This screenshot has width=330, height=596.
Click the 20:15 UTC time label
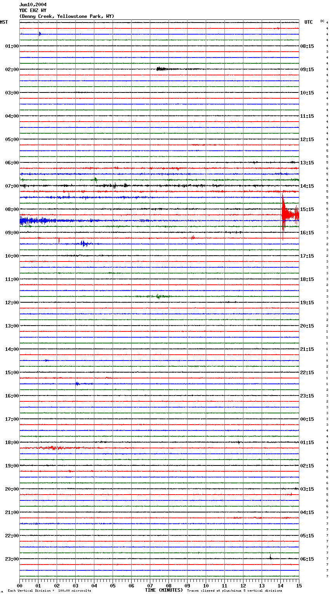[307, 326]
